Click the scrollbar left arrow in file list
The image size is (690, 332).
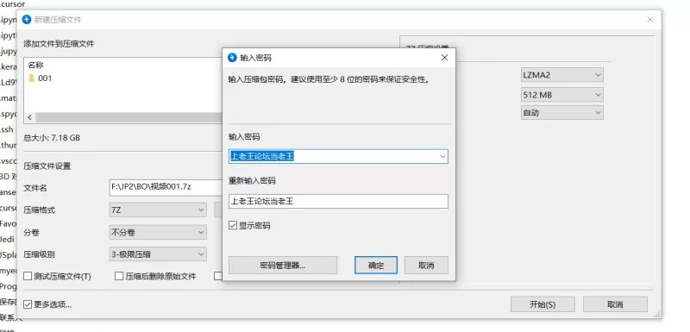pos(30,117)
